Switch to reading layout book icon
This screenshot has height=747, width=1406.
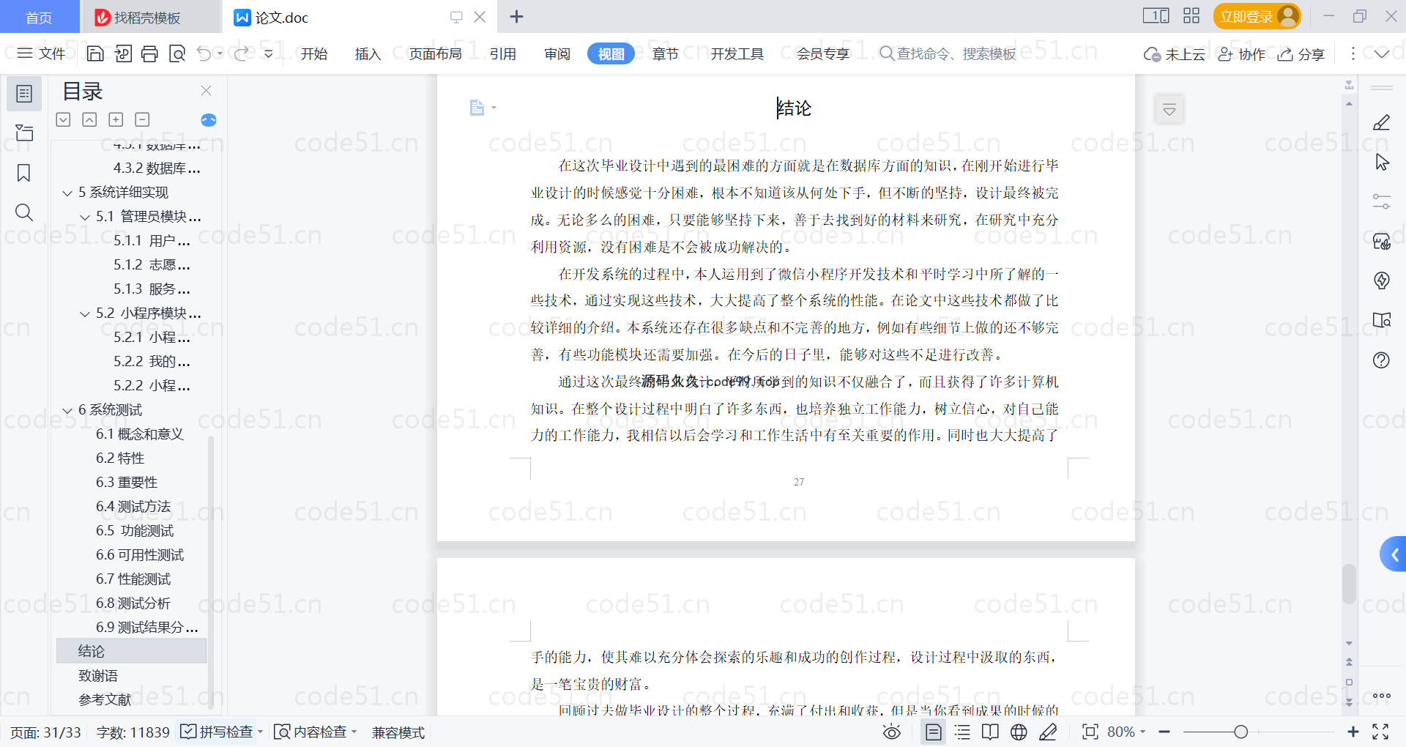990,732
